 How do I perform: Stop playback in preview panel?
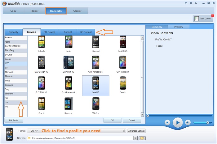coord(167,122)
